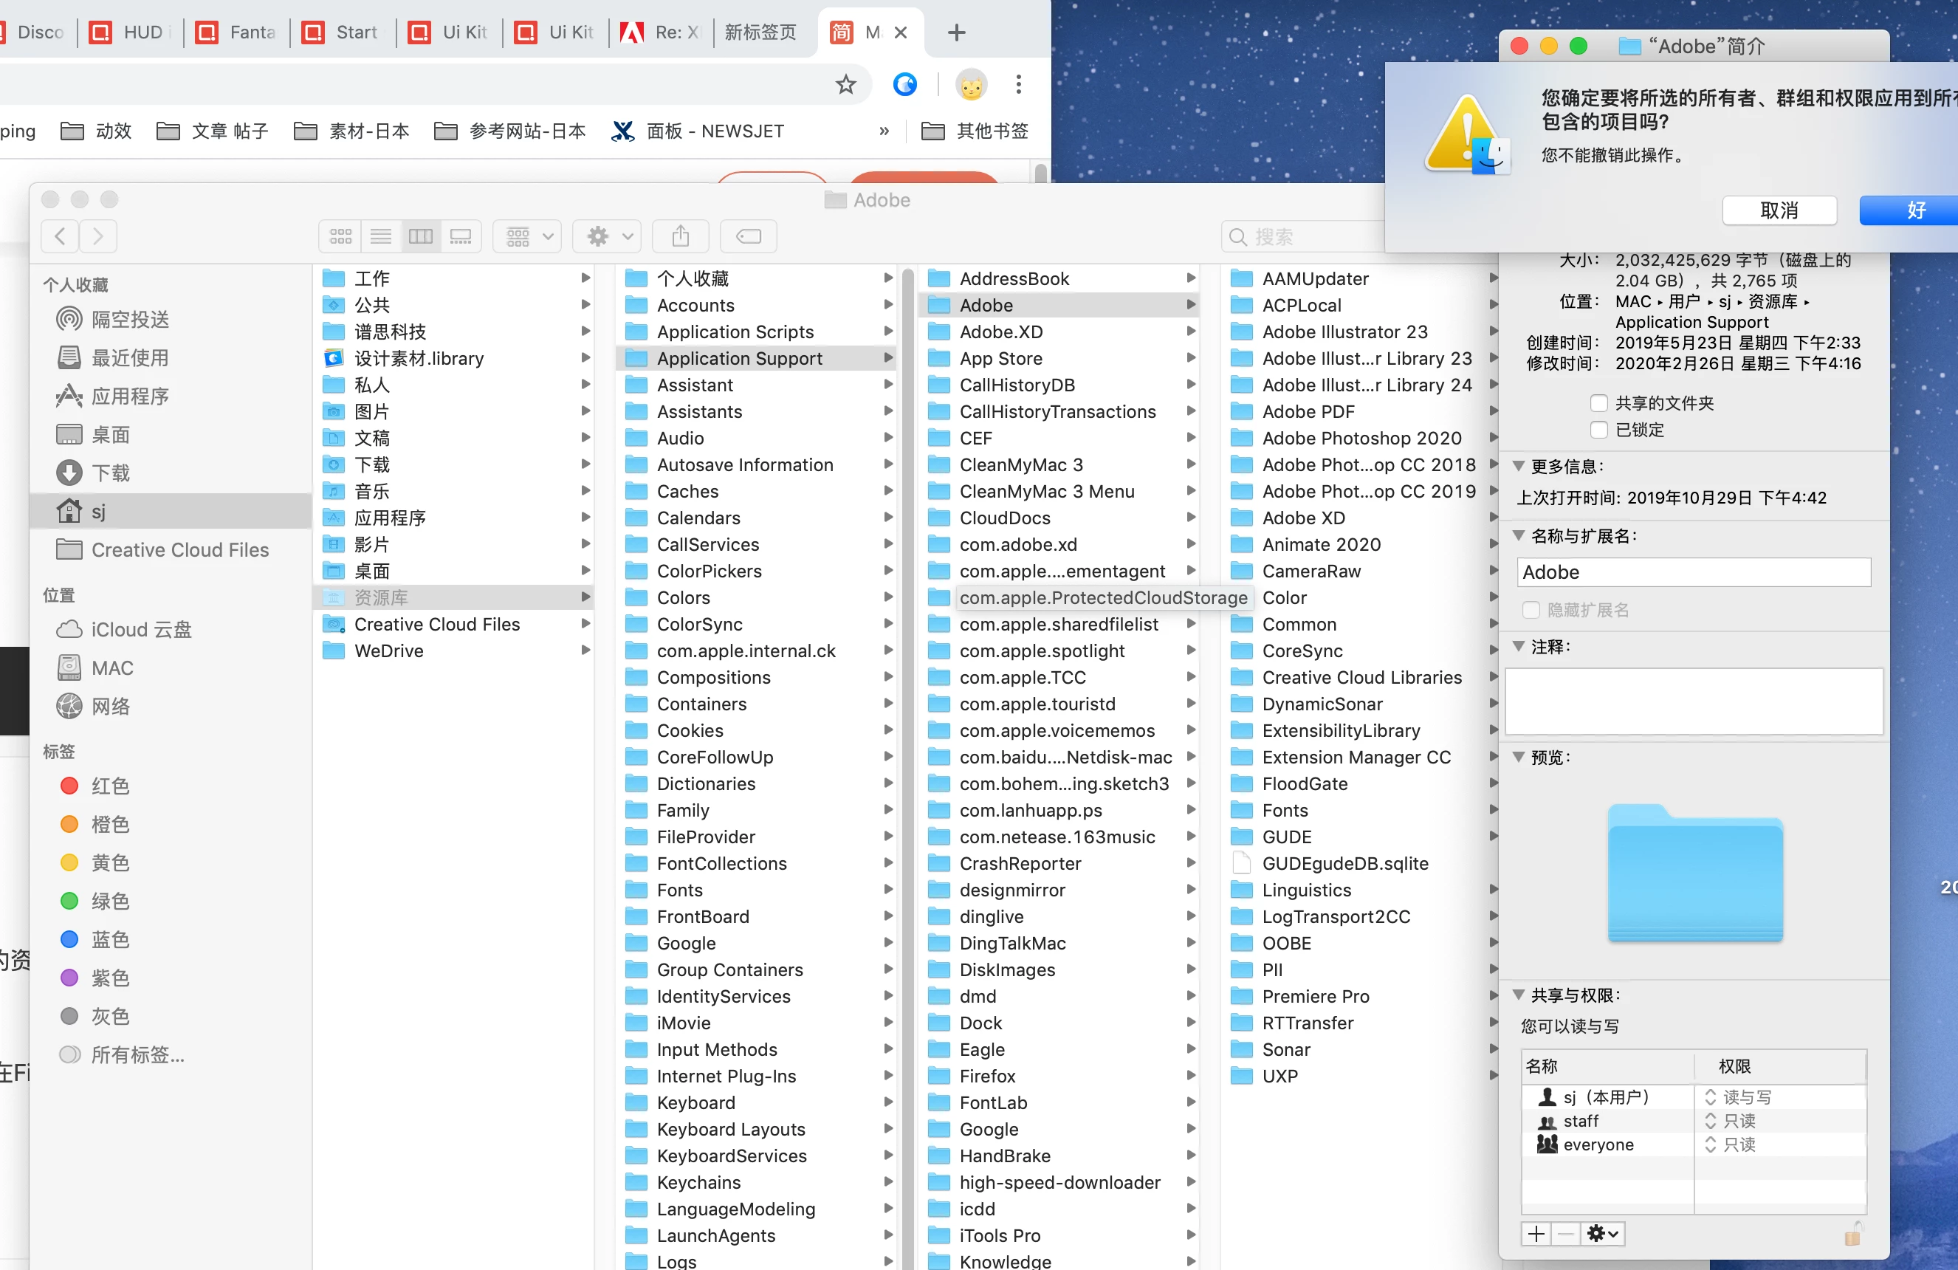The height and width of the screenshot is (1270, 1958).
Task: Switch Finder to column view icon
Action: click(x=420, y=237)
